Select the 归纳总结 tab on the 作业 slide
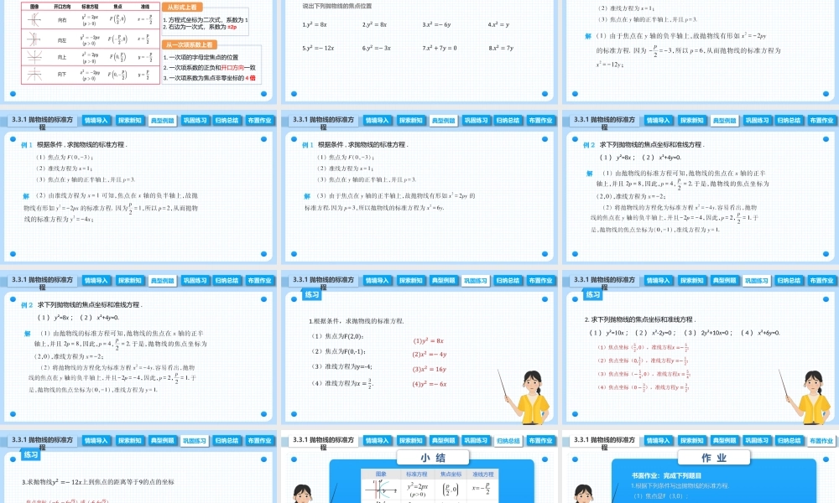 789,440
